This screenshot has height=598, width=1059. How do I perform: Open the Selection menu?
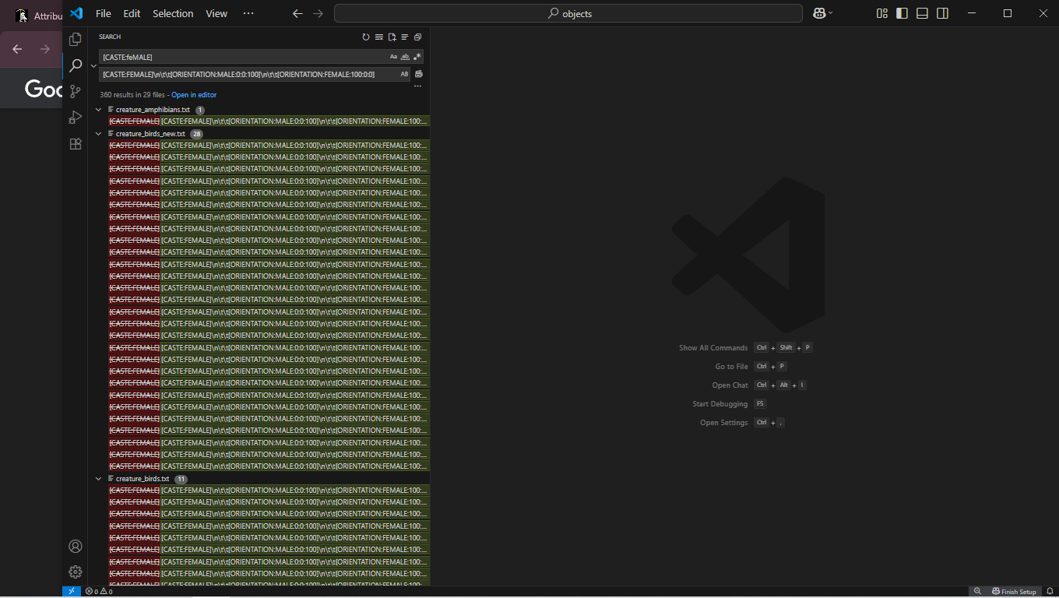[x=173, y=13]
